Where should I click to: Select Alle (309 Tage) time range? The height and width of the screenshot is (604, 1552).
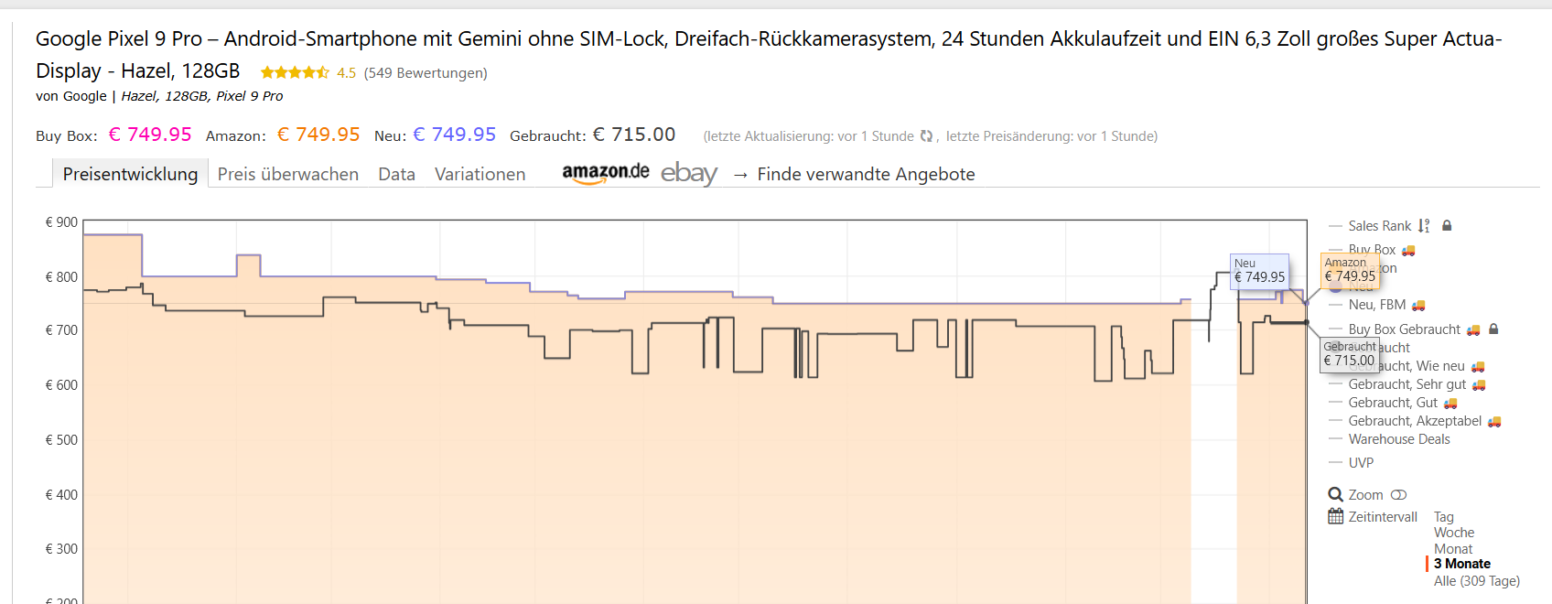(1476, 581)
